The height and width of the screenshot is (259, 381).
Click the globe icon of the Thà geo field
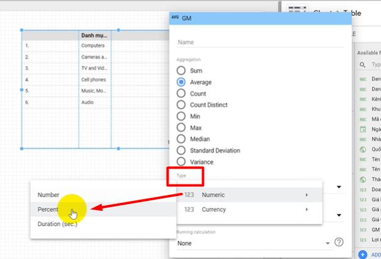363,180
